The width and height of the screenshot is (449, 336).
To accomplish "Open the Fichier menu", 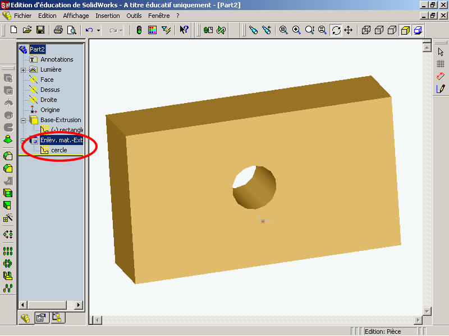I will click(22, 16).
